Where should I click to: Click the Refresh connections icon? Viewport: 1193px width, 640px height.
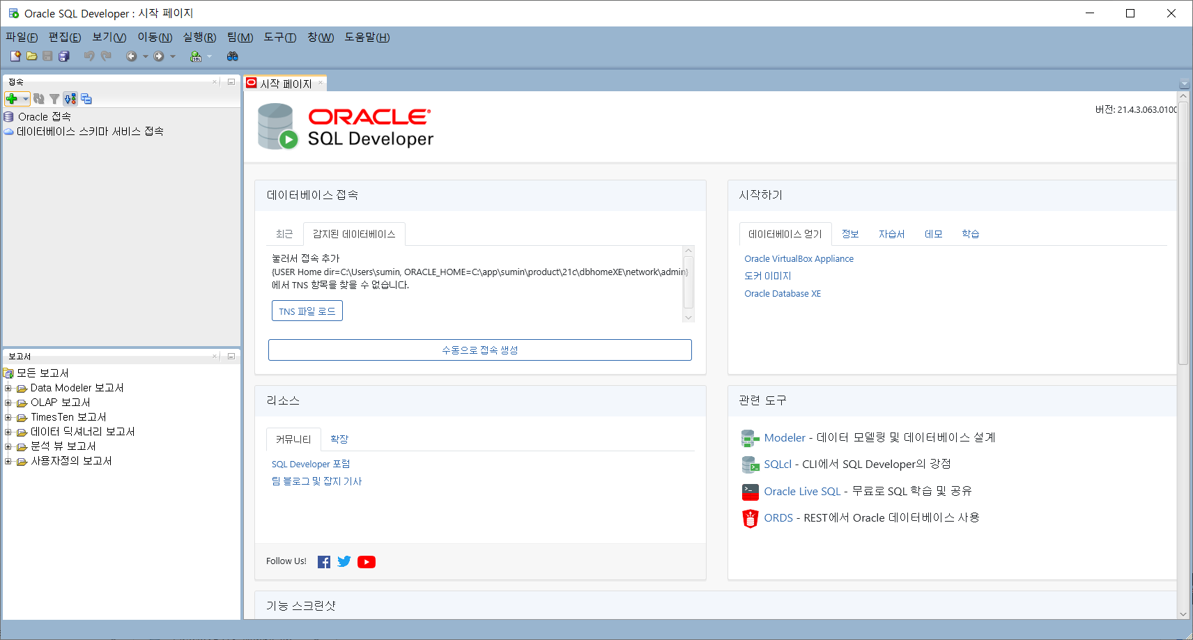[39, 99]
